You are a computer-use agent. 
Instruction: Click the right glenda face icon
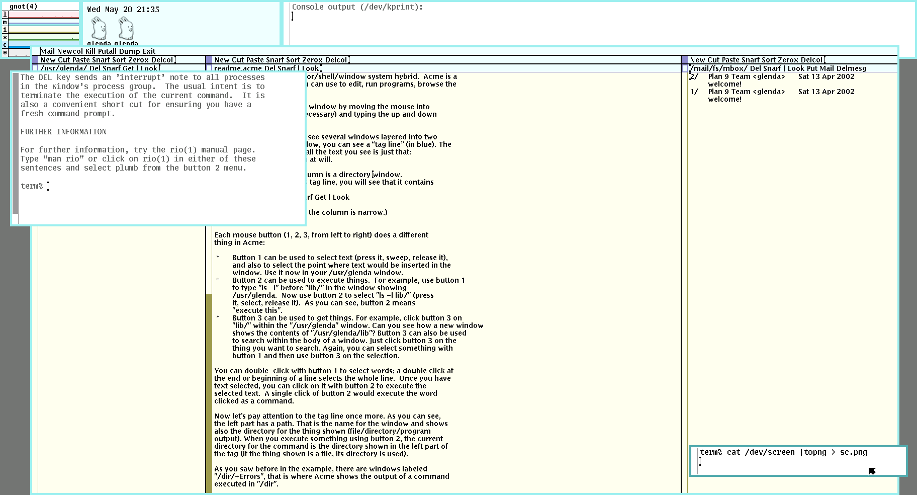(x=126, y=28)
